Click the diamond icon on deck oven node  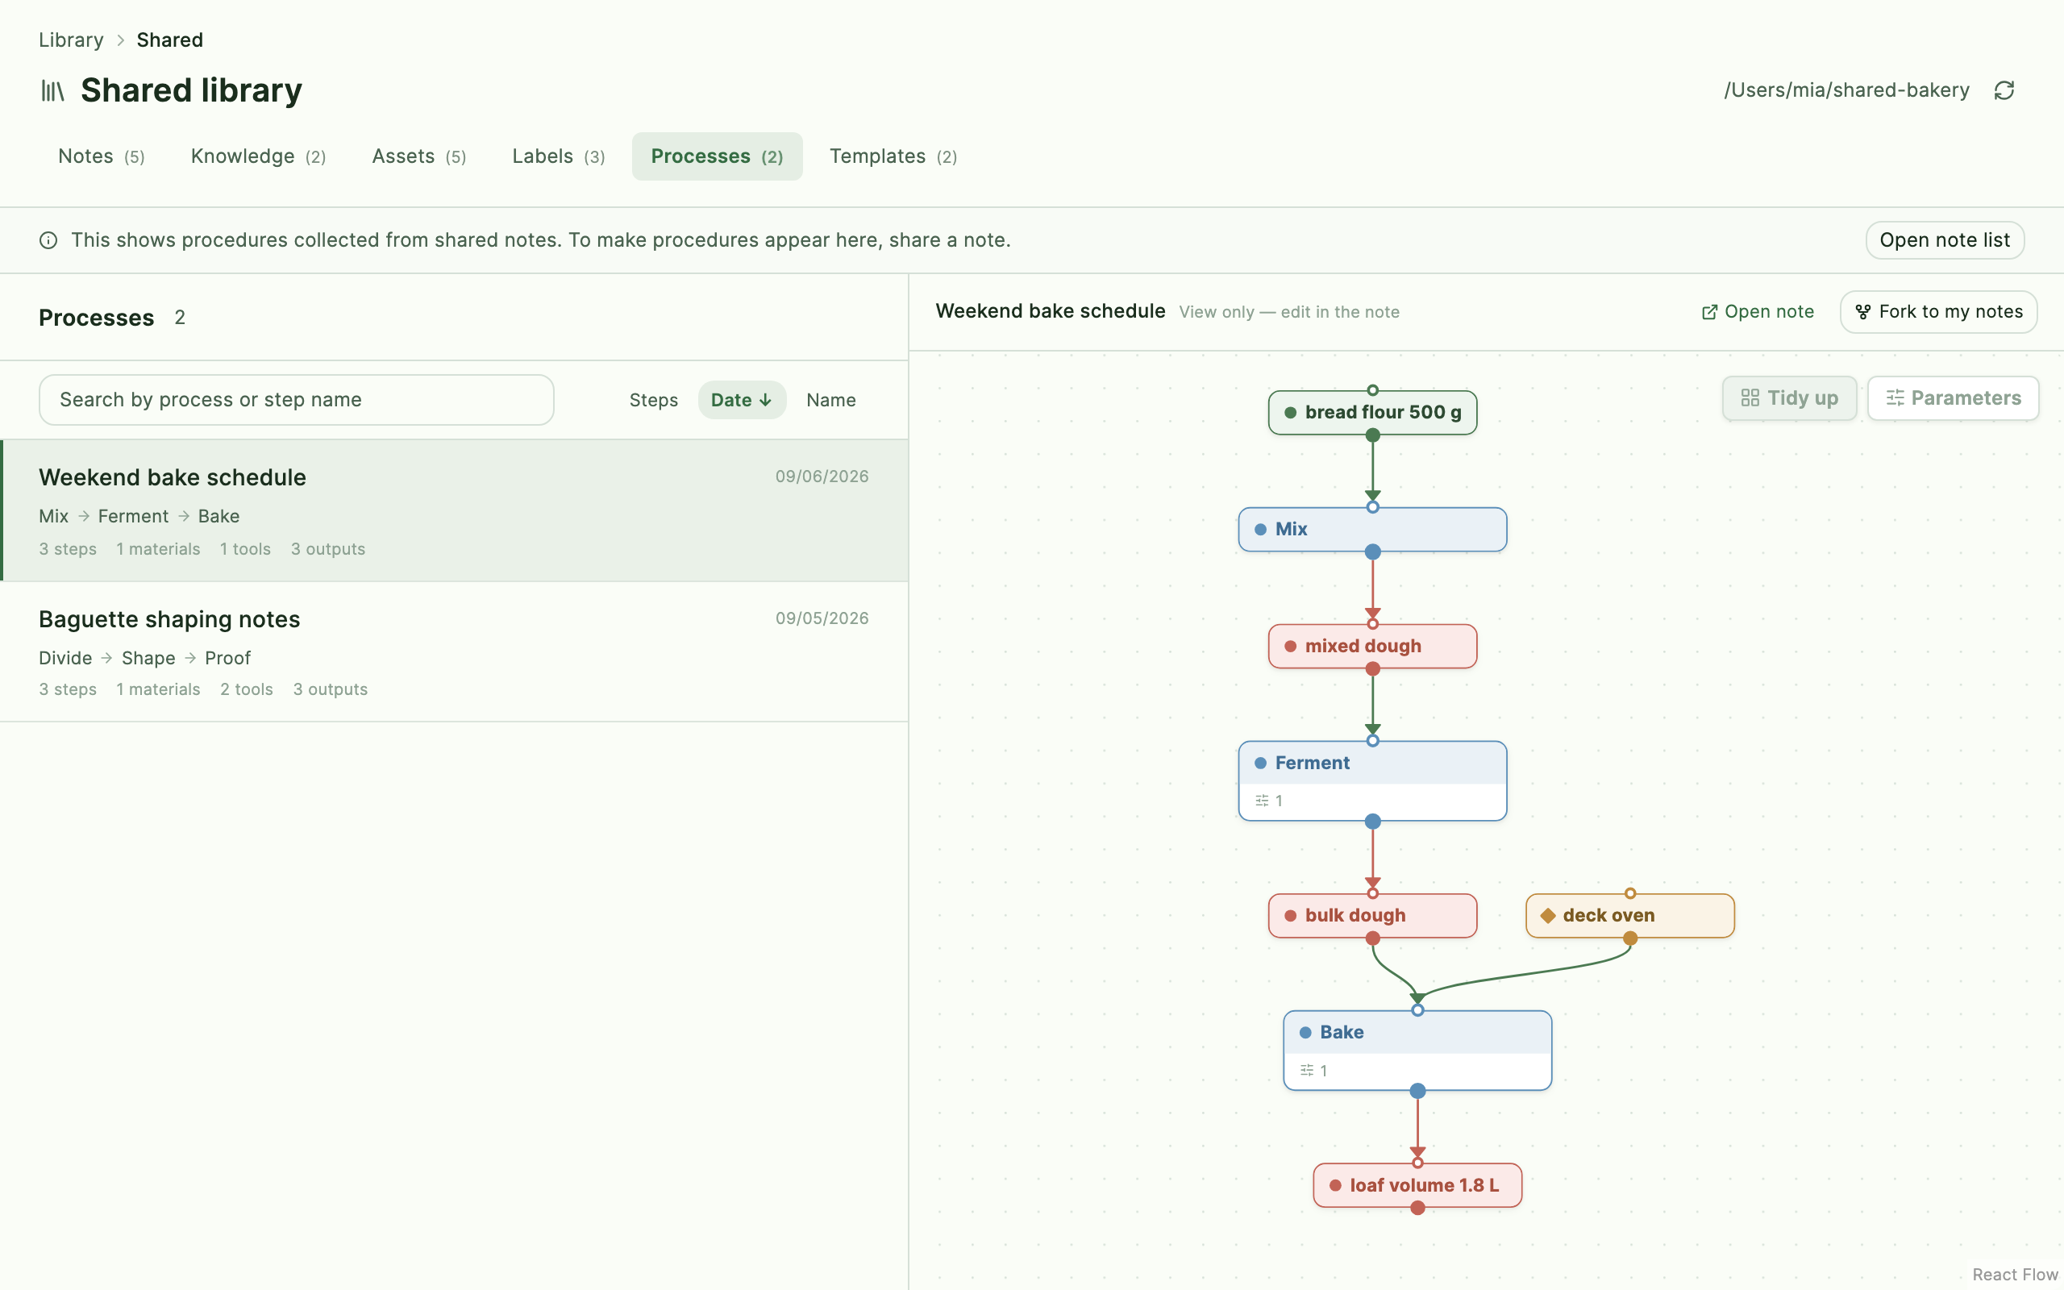click(1548, 915)
